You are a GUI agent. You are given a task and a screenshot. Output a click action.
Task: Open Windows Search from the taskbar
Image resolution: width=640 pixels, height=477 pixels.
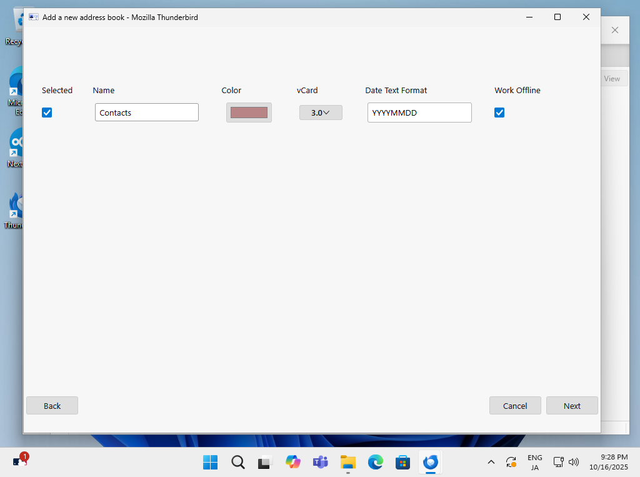point(238,462)
